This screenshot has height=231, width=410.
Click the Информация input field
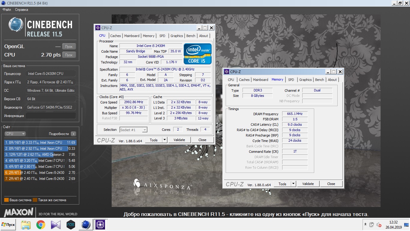coord(51,116)
